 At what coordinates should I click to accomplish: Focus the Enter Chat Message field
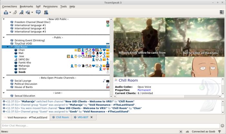coord(110,126)
